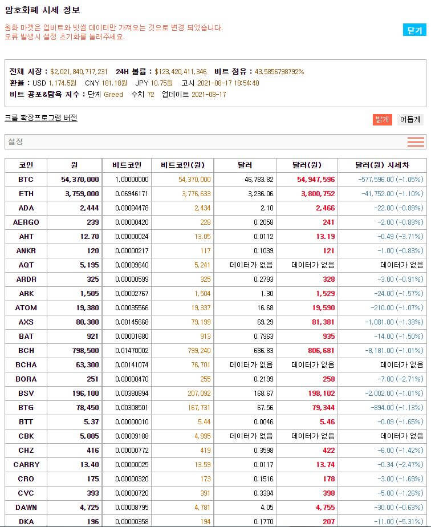Click BTG dollar-won price 79,344

pyautogui.click(x=323, y=407)
